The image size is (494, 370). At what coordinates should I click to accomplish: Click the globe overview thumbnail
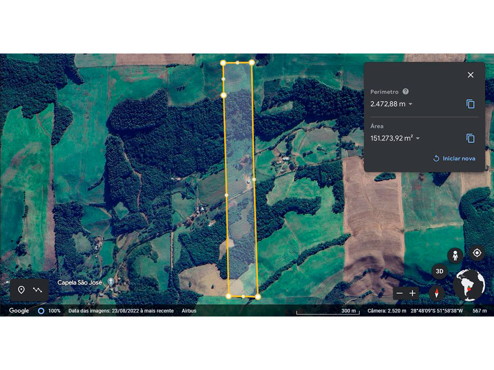click(469, 285)
